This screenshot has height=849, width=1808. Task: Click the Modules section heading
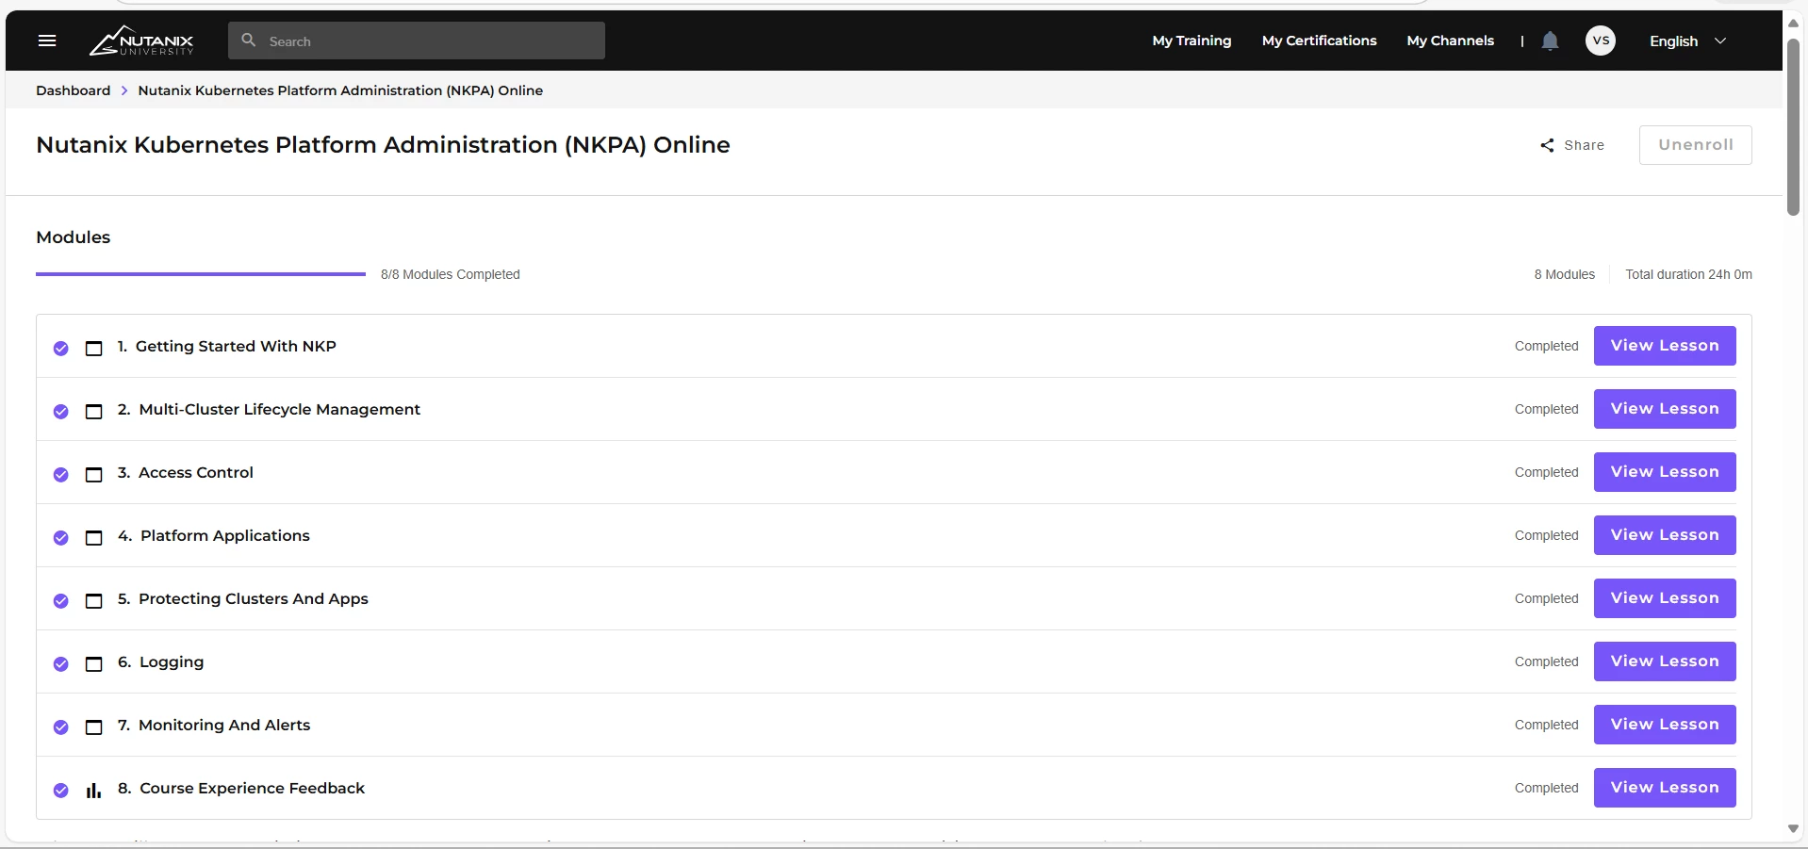(74, 237)
